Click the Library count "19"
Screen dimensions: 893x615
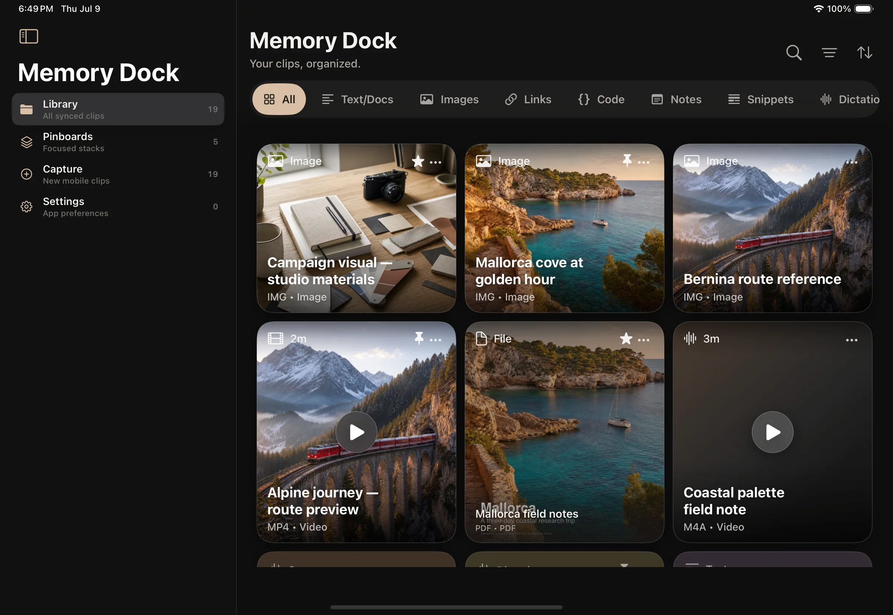coord(213,110)
